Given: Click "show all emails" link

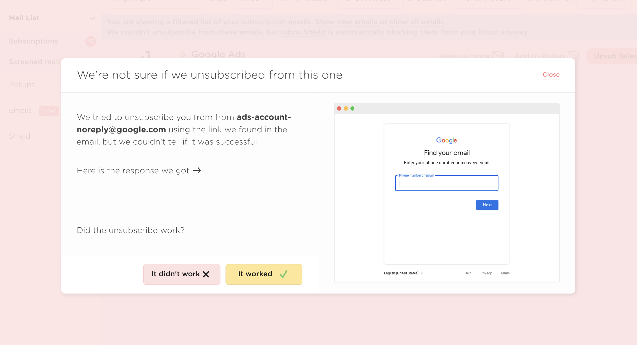Looking at the screenshot, I should 417,22.
